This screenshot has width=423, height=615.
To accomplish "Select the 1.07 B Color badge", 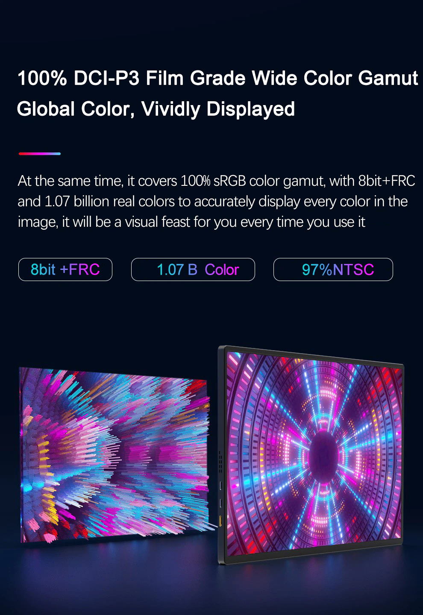I will [193, 269].
